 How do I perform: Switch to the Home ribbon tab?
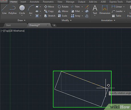[x=14, y=2]
